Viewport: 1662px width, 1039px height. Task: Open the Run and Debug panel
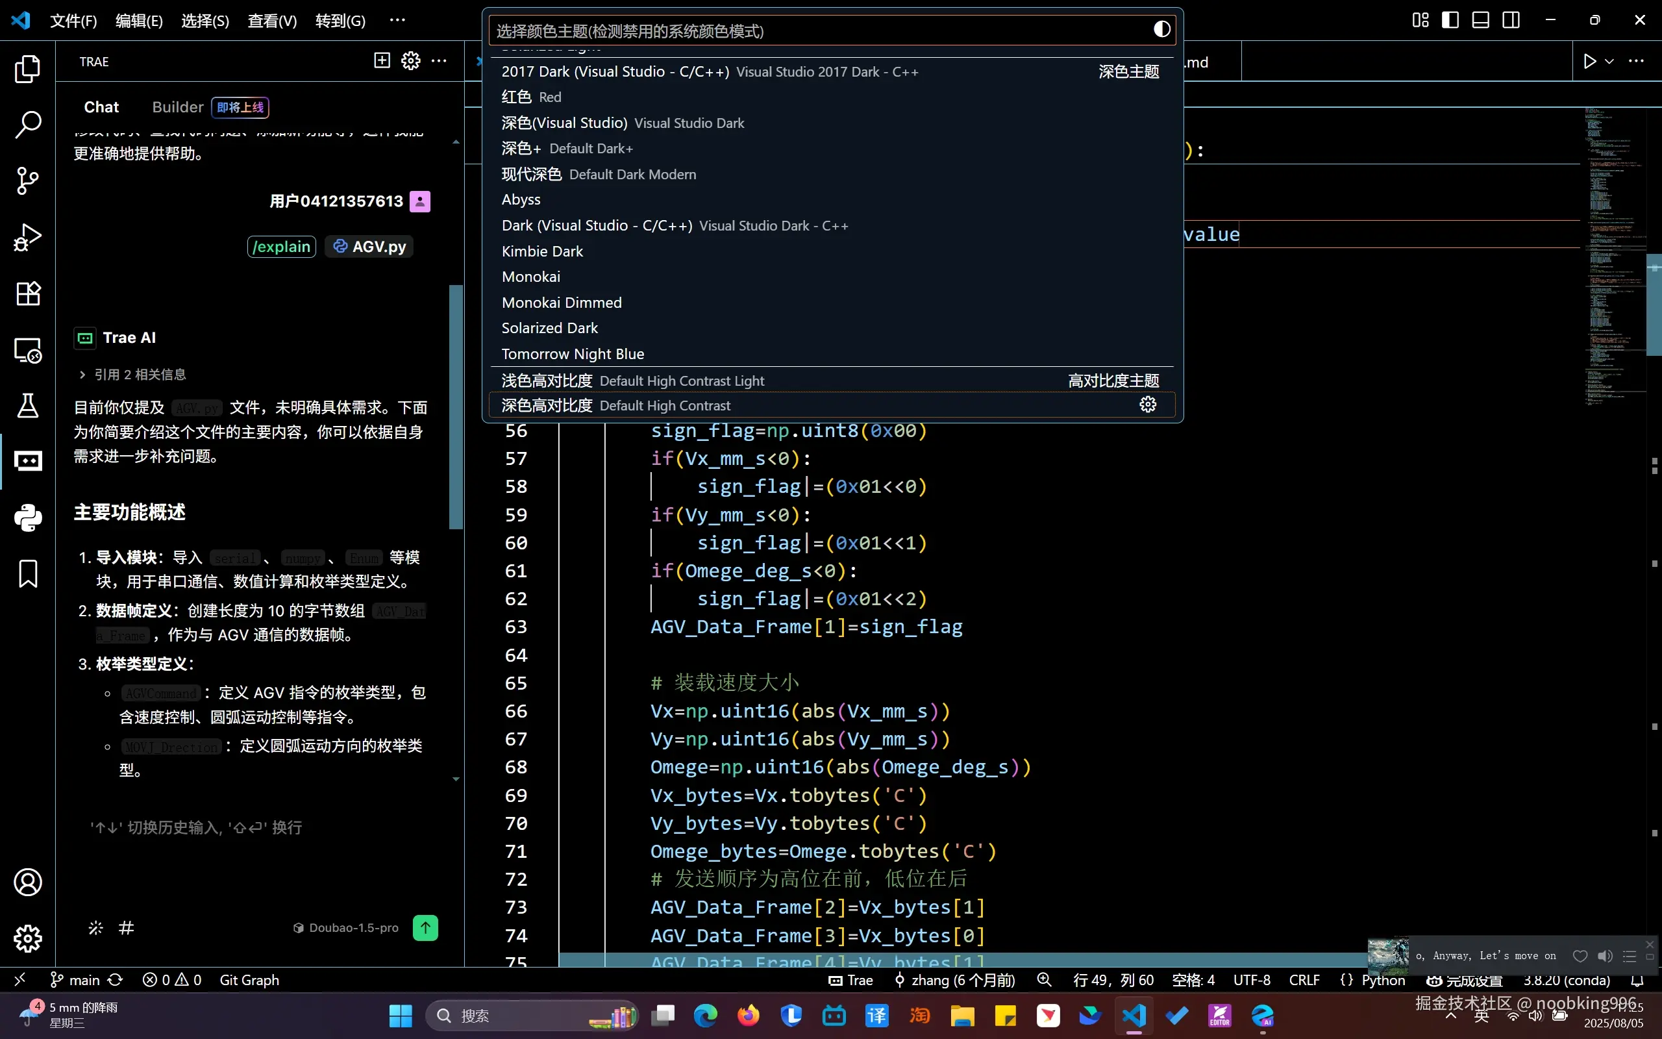pyautogui.click(x=27, y=237)
